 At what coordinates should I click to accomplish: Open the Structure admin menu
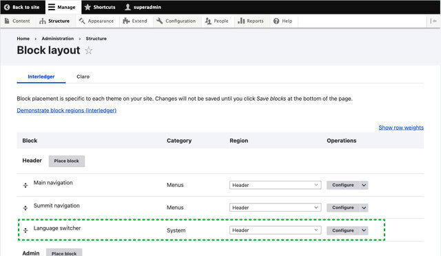[x=54, y=21]
